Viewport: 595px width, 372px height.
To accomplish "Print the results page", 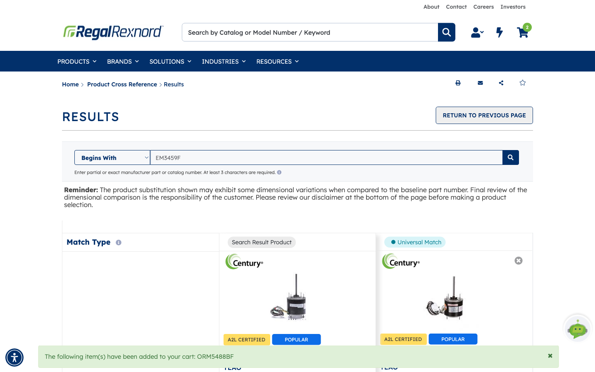I will click(x=458, y=83).
